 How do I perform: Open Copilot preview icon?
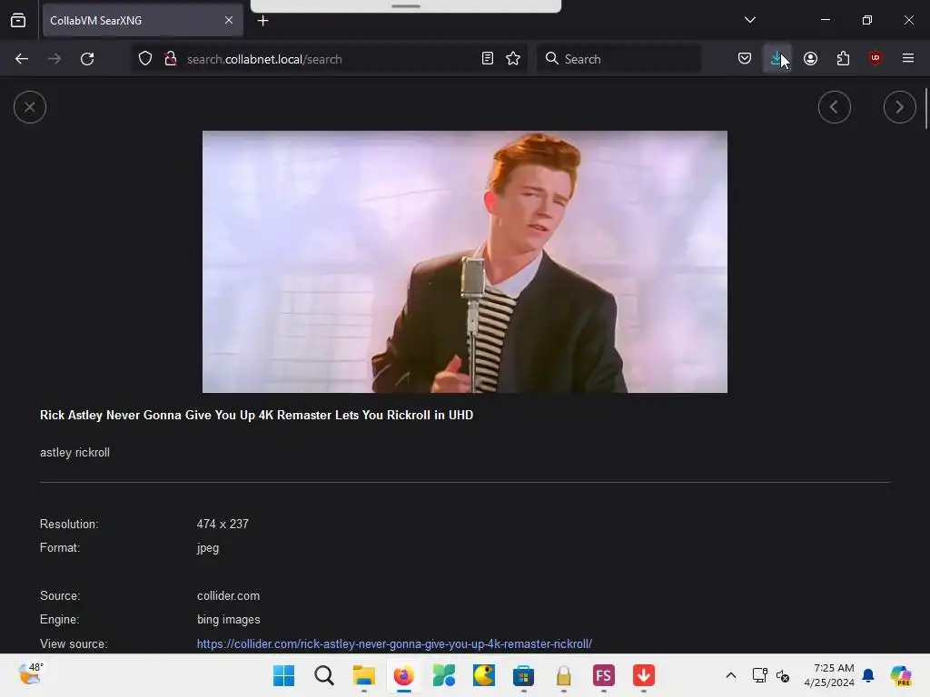(x=900, y=675)
